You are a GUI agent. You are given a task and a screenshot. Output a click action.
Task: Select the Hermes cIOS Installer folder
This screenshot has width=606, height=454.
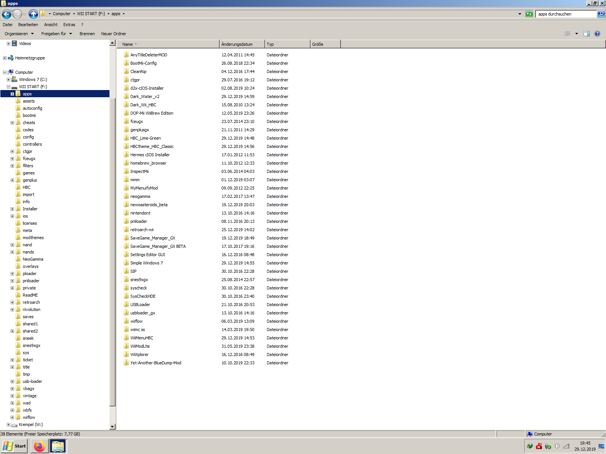coord(150,155)
